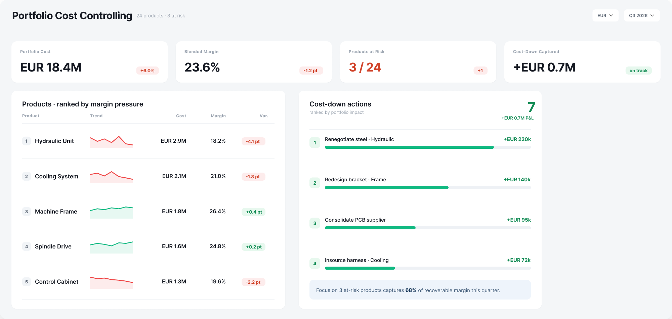The height and width of the screenshot is (319, 672).
Task: Click the 23.6% blended margin value
Action: click(x=202, y=67)
